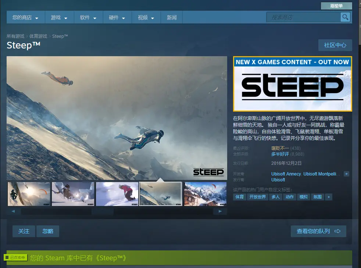Select the snowy chalet village thumbnail
This screenshot has width=361, height=268.
(x=205, y=194)
